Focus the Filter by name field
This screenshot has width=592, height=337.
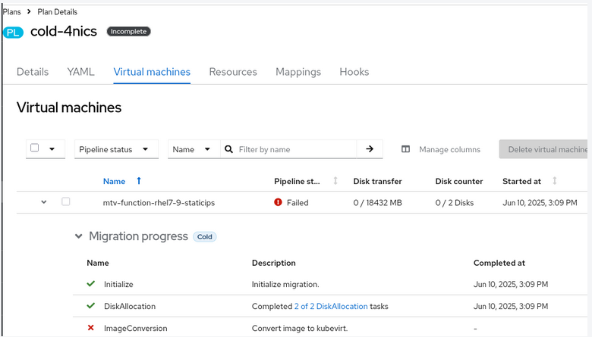click(294, 149)
